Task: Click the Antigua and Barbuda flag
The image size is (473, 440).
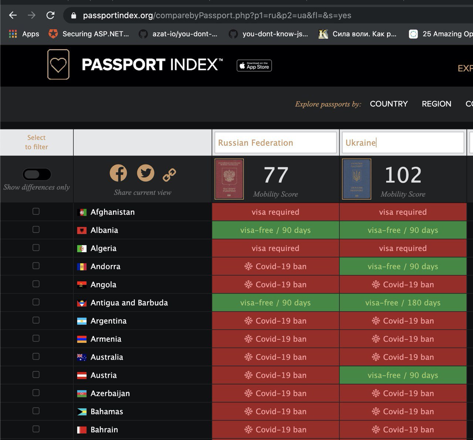Action: pos(82,303)
